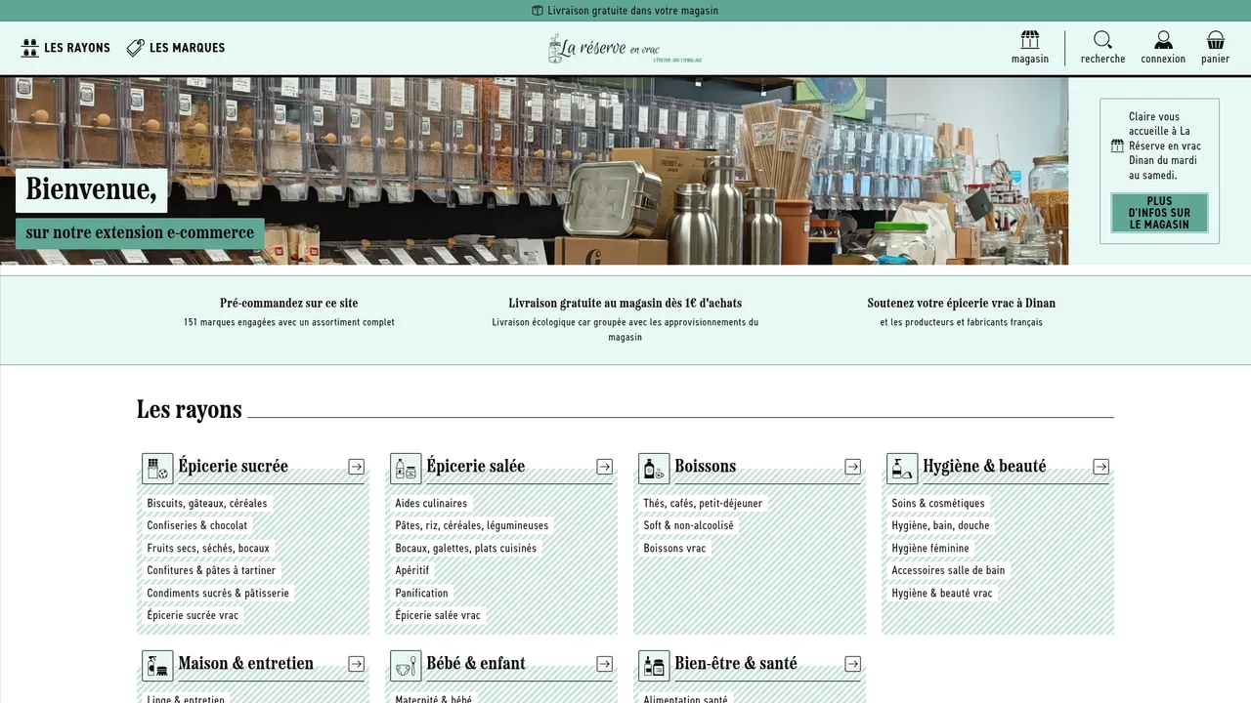The image size is (1251, 703).
Task: Open Aides culinaires link
Action: click(431, 504)
